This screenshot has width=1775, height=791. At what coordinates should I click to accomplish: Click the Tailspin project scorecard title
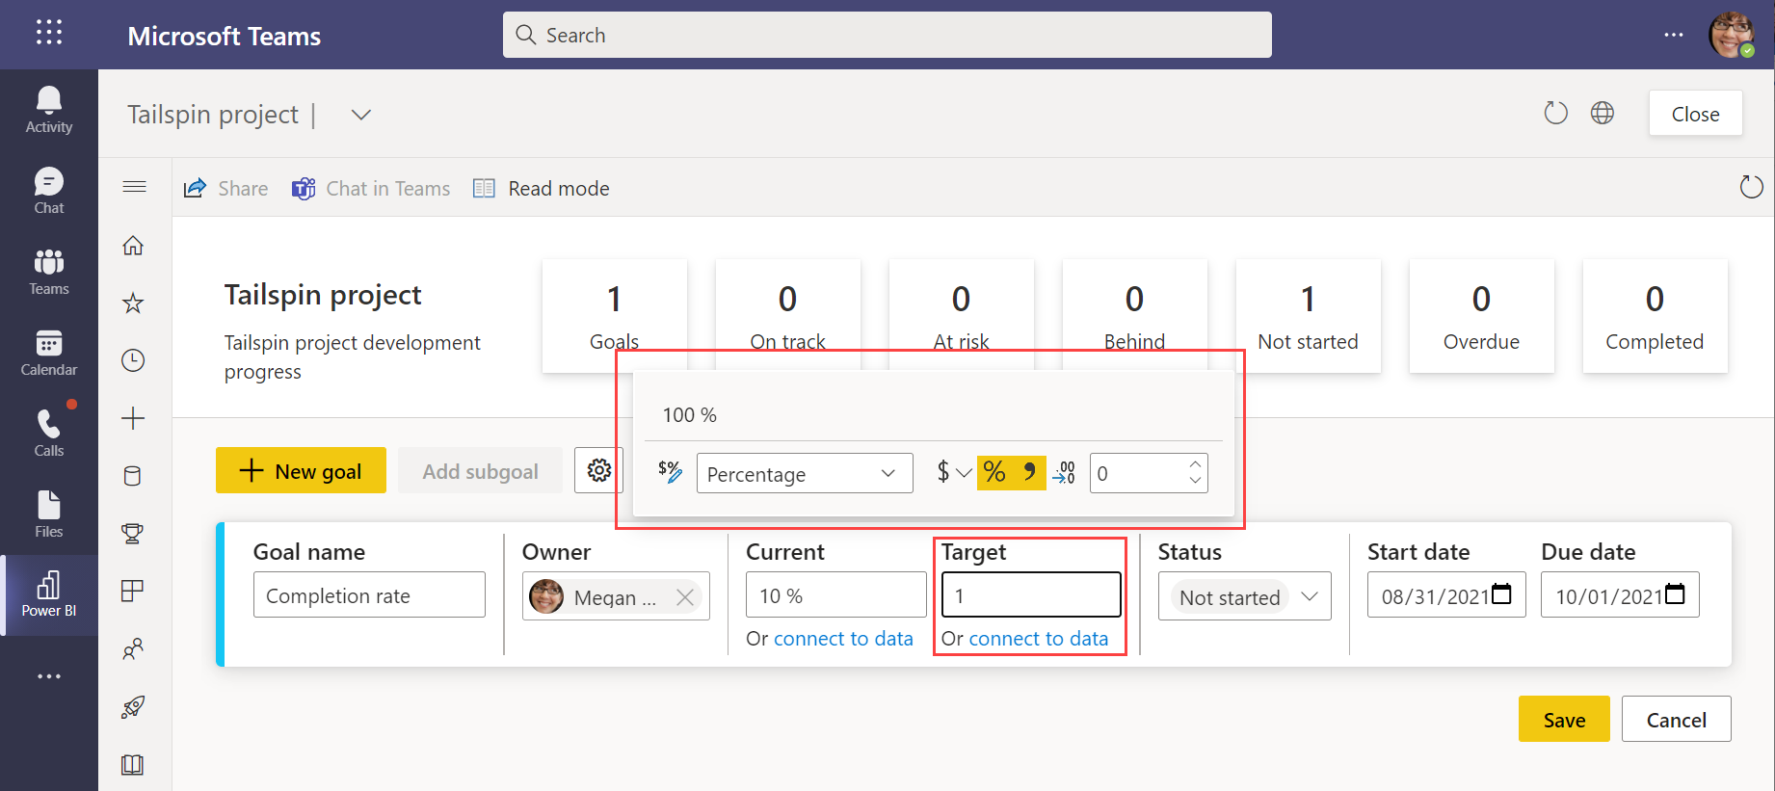pyautogui.click(x=323, y=295)
